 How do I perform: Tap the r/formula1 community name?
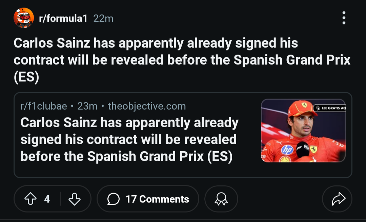tap(63, 18)
